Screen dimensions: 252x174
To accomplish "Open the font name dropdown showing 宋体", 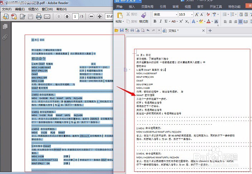I will pyautogui.click(x=176, y=14).
